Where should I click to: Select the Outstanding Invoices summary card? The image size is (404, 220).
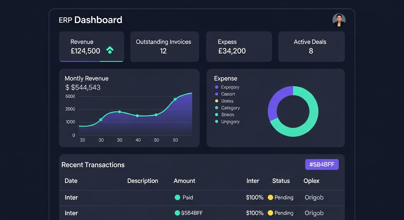[164, 46]
